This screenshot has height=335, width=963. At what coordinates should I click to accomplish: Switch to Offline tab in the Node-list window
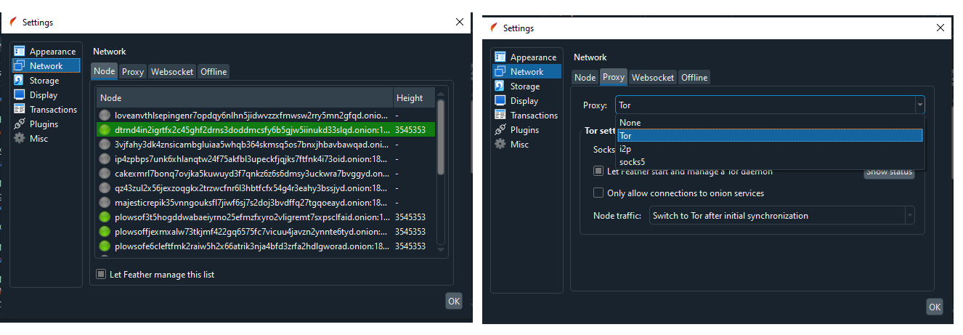tap(214, 71)
